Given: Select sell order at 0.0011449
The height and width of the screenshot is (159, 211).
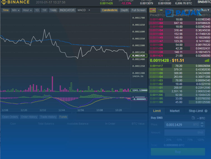Looking at the screenshot, I should click(x=180, y=37).
